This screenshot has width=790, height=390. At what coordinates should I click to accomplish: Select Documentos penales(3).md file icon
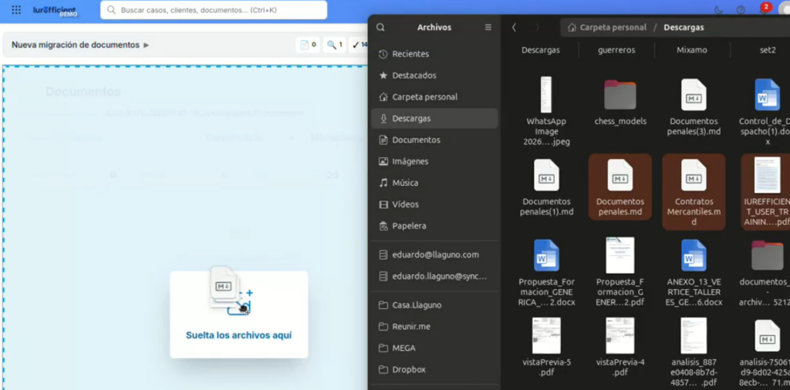[694, 95]
